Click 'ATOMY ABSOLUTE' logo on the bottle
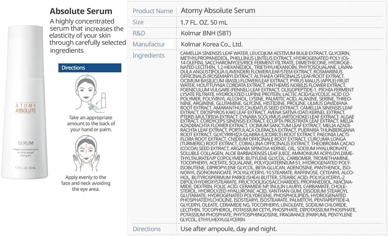Screen dimensions: 388x236 click(x=26, y=108)
